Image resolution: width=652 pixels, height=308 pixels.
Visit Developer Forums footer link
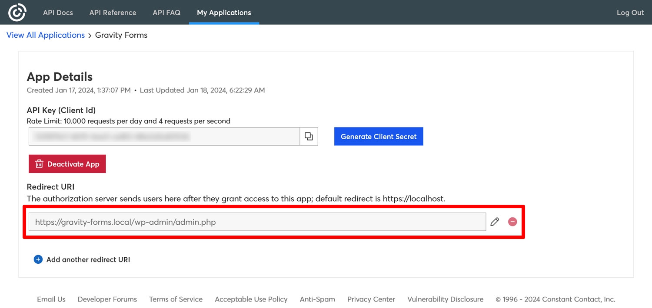(107, 299)
